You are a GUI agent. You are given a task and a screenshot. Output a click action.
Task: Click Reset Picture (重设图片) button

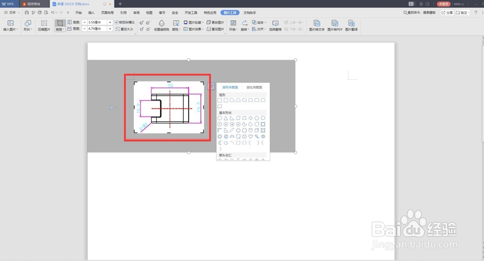click(x=215, y=29)
